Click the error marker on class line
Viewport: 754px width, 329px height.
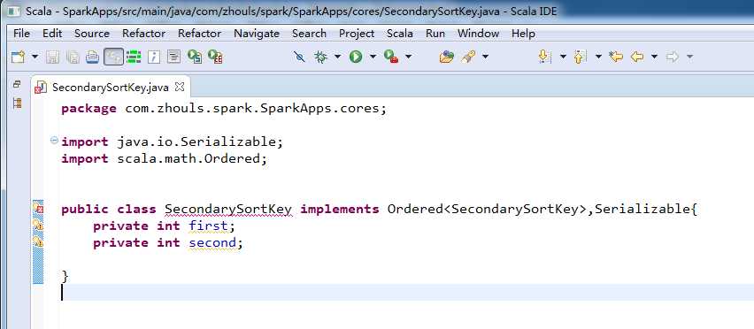(x=38, y=209)
